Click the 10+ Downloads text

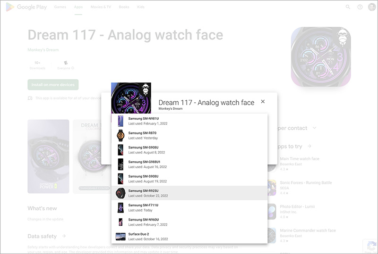(37, 65)
